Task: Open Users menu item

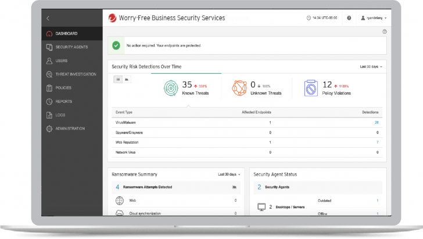Action: click(72, 60)
